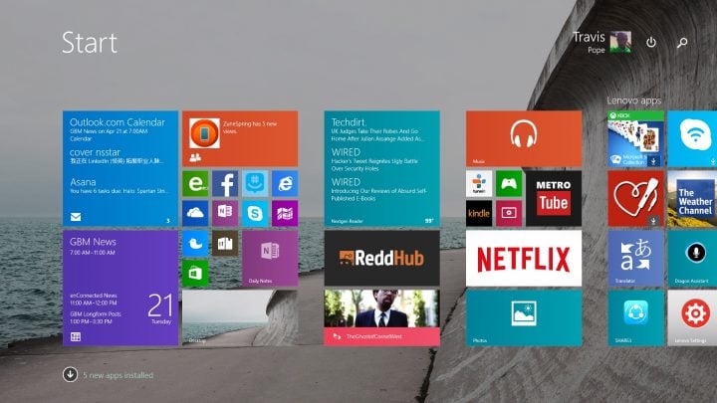Click "5 new apps installed" text
Image resolution: width=717 pixels, height=403 pixels.
[x=118, y=375]
